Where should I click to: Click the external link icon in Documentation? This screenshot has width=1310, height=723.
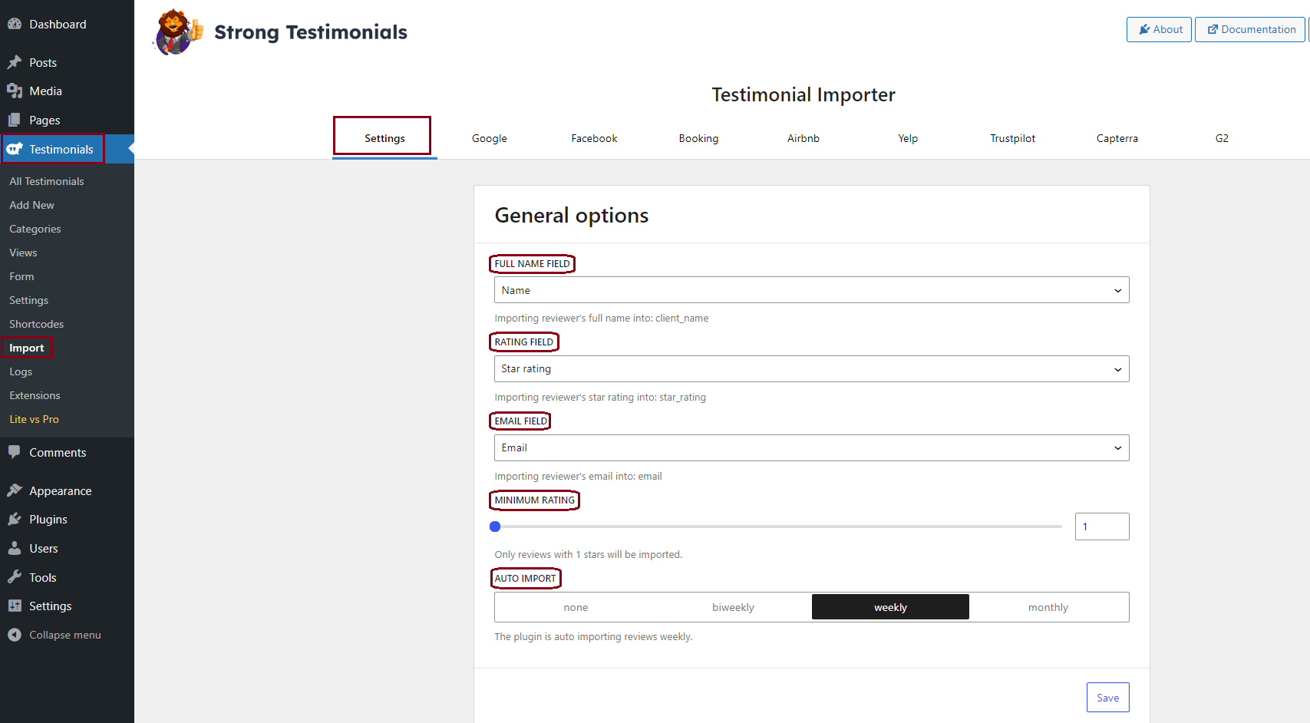click(x=1213, y=29)
